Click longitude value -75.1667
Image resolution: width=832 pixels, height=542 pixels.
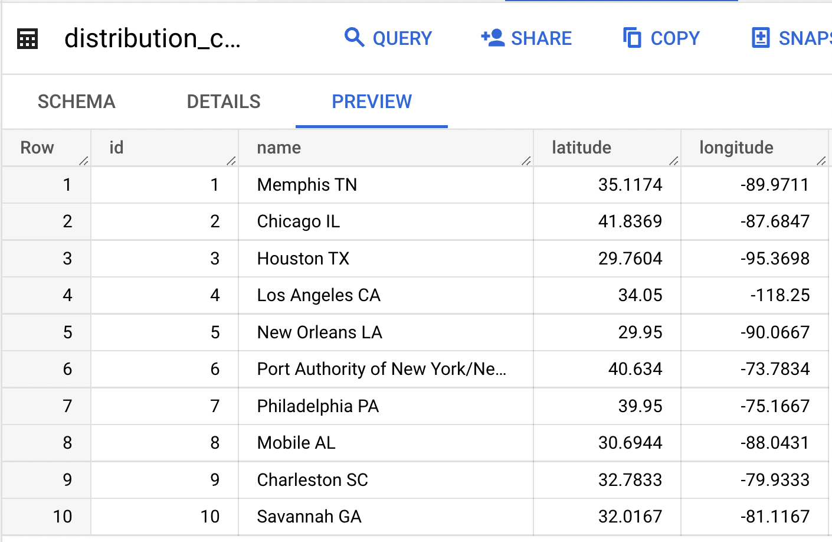pyautogui.click(x=775, y=406)
